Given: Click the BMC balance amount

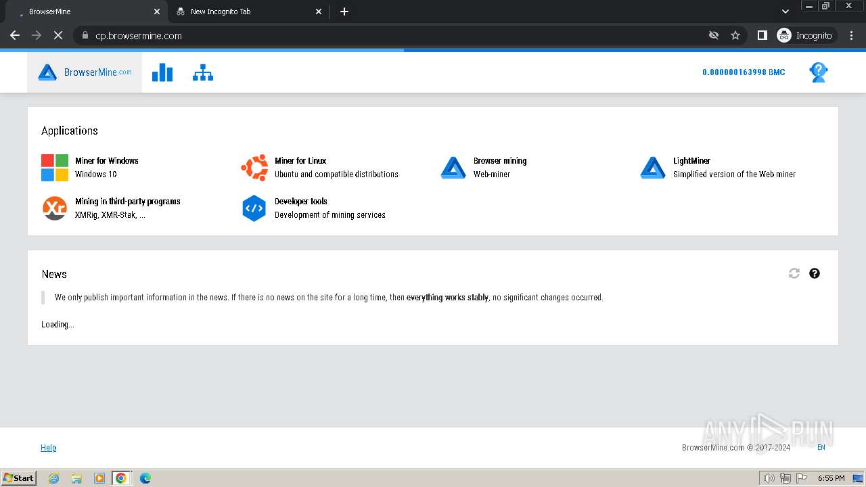Looking at the screenshot, I should [x=744, y=72].
